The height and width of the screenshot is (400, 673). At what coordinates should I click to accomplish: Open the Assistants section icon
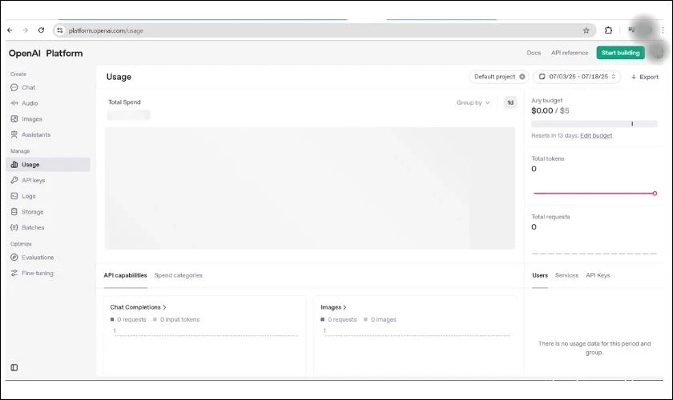click(14, 134)
